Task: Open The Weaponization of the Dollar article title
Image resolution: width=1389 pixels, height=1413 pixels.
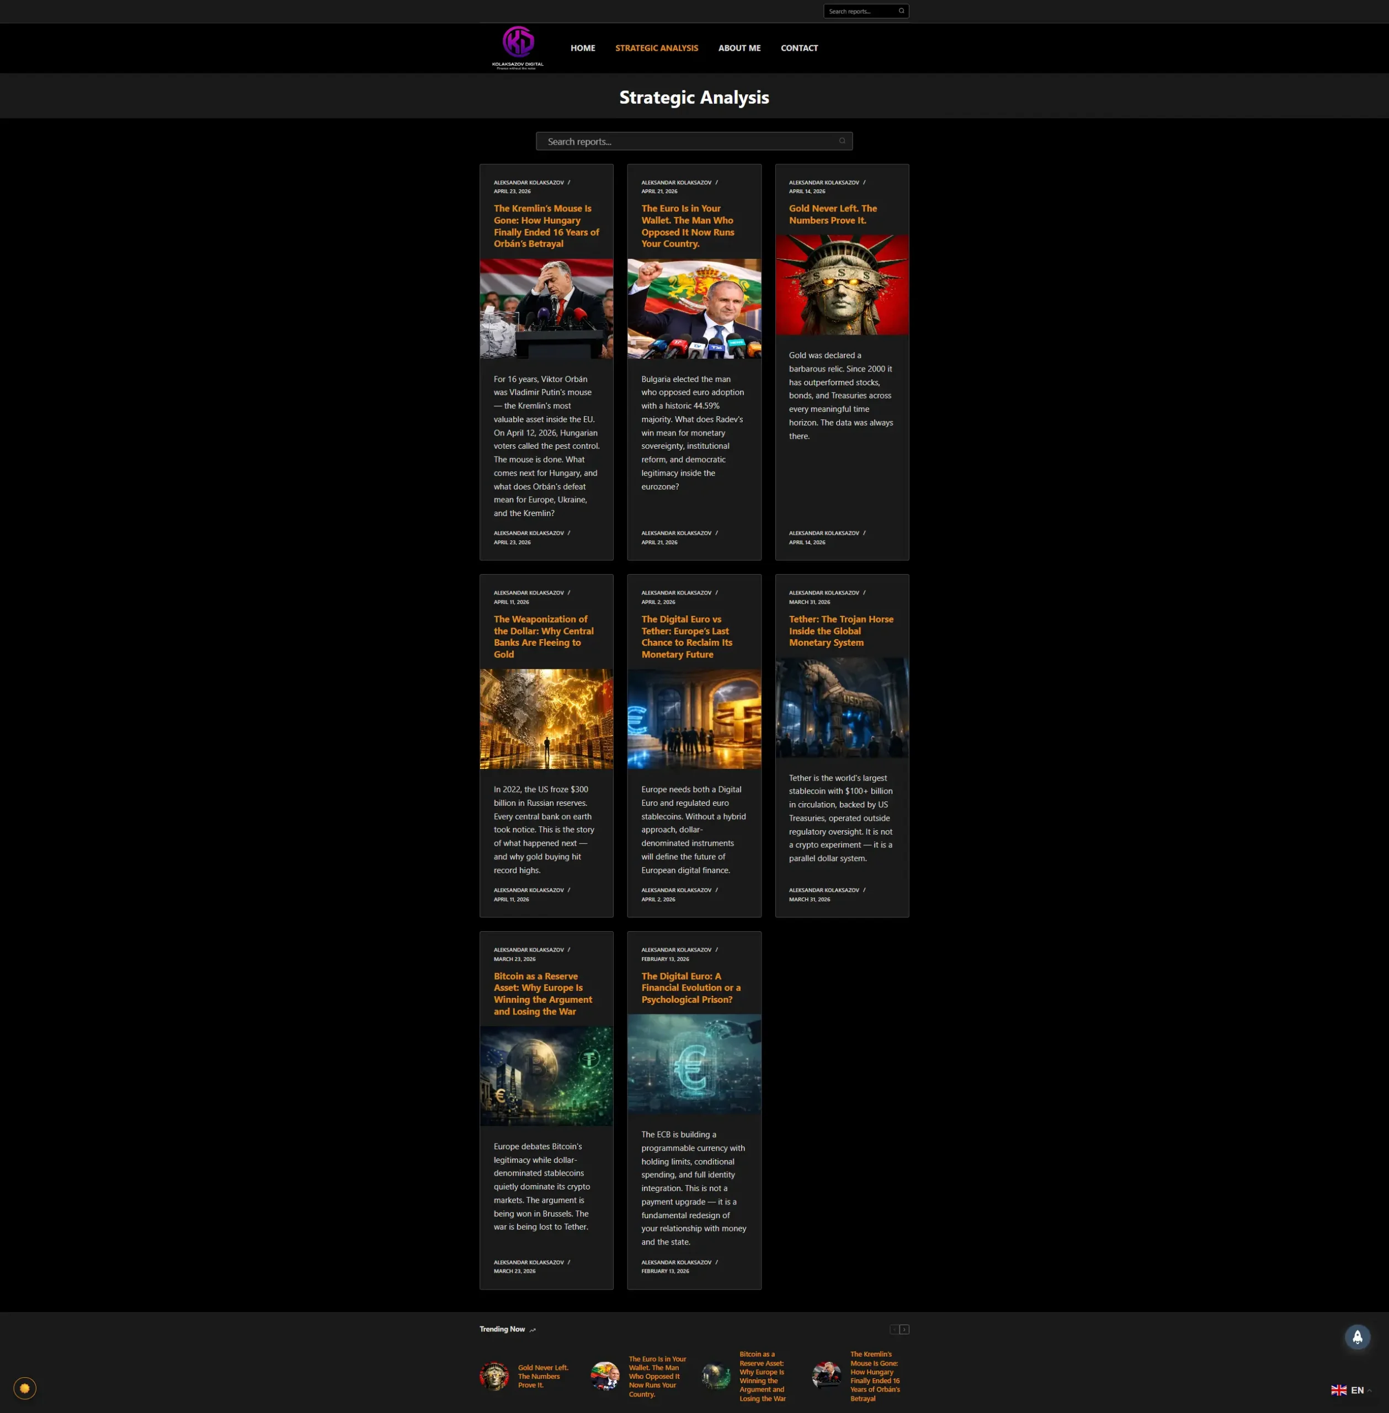Action: click(x=544, y=637)
